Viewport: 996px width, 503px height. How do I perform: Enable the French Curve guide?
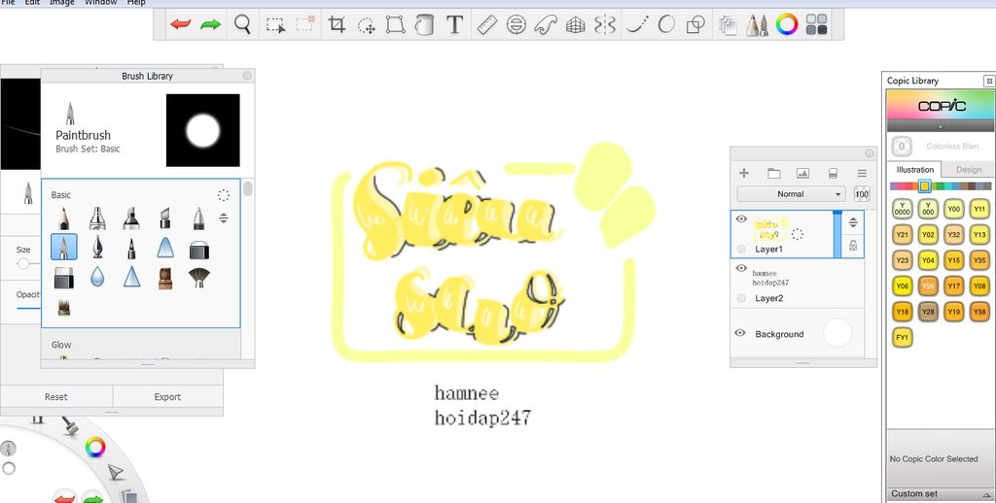[x=546, y=24]
